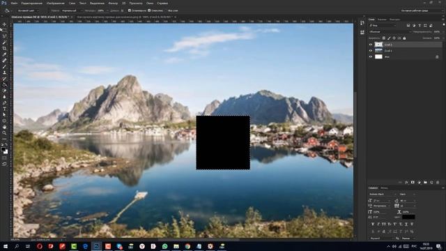Screen dimensions: 446x251
Task: Toggle layer filtering on or off
Action: [443, 25]
